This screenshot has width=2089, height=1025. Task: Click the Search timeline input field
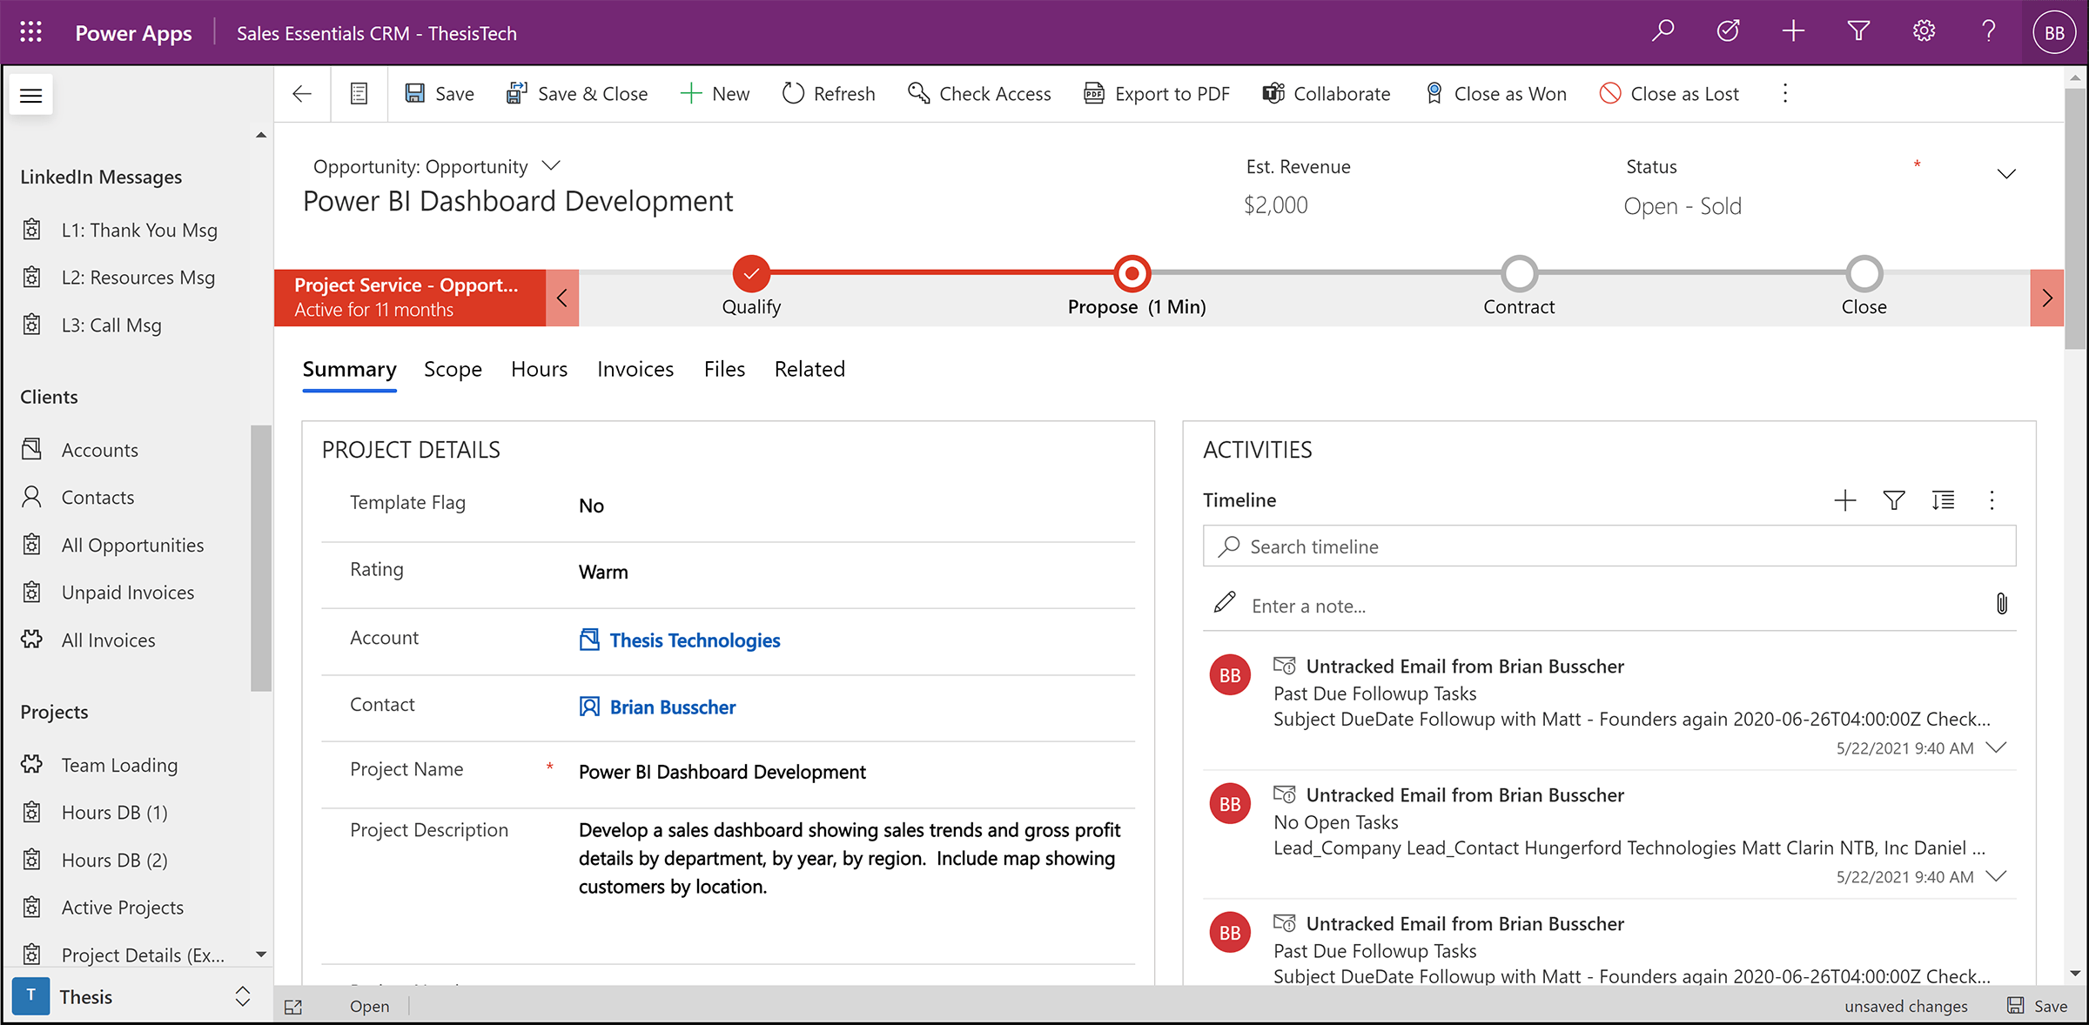coord(1609,546)
